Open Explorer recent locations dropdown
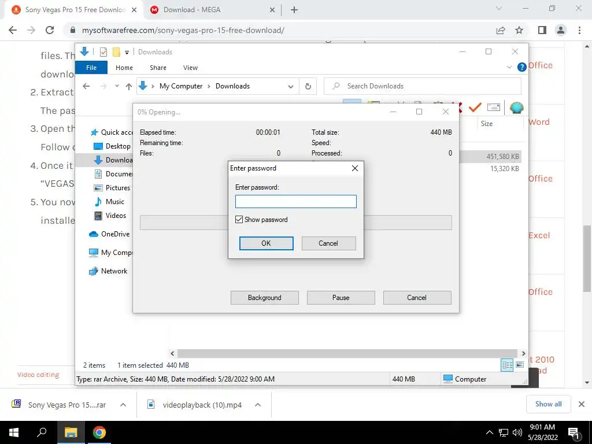592x444 pixels. coord(117,86)
